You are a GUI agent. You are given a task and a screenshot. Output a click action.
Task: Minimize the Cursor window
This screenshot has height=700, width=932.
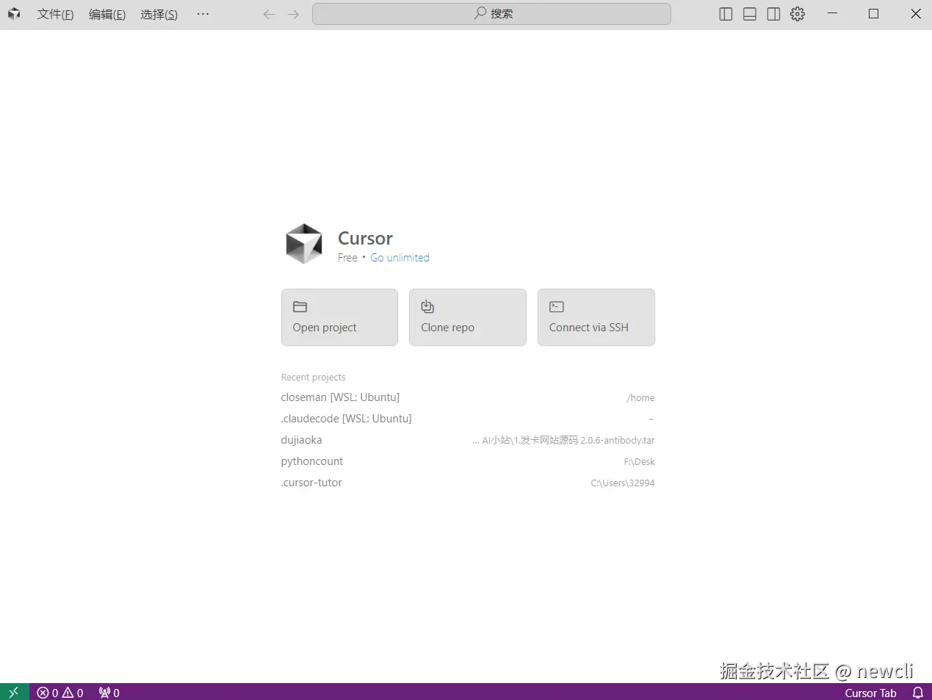click(832, 14)
